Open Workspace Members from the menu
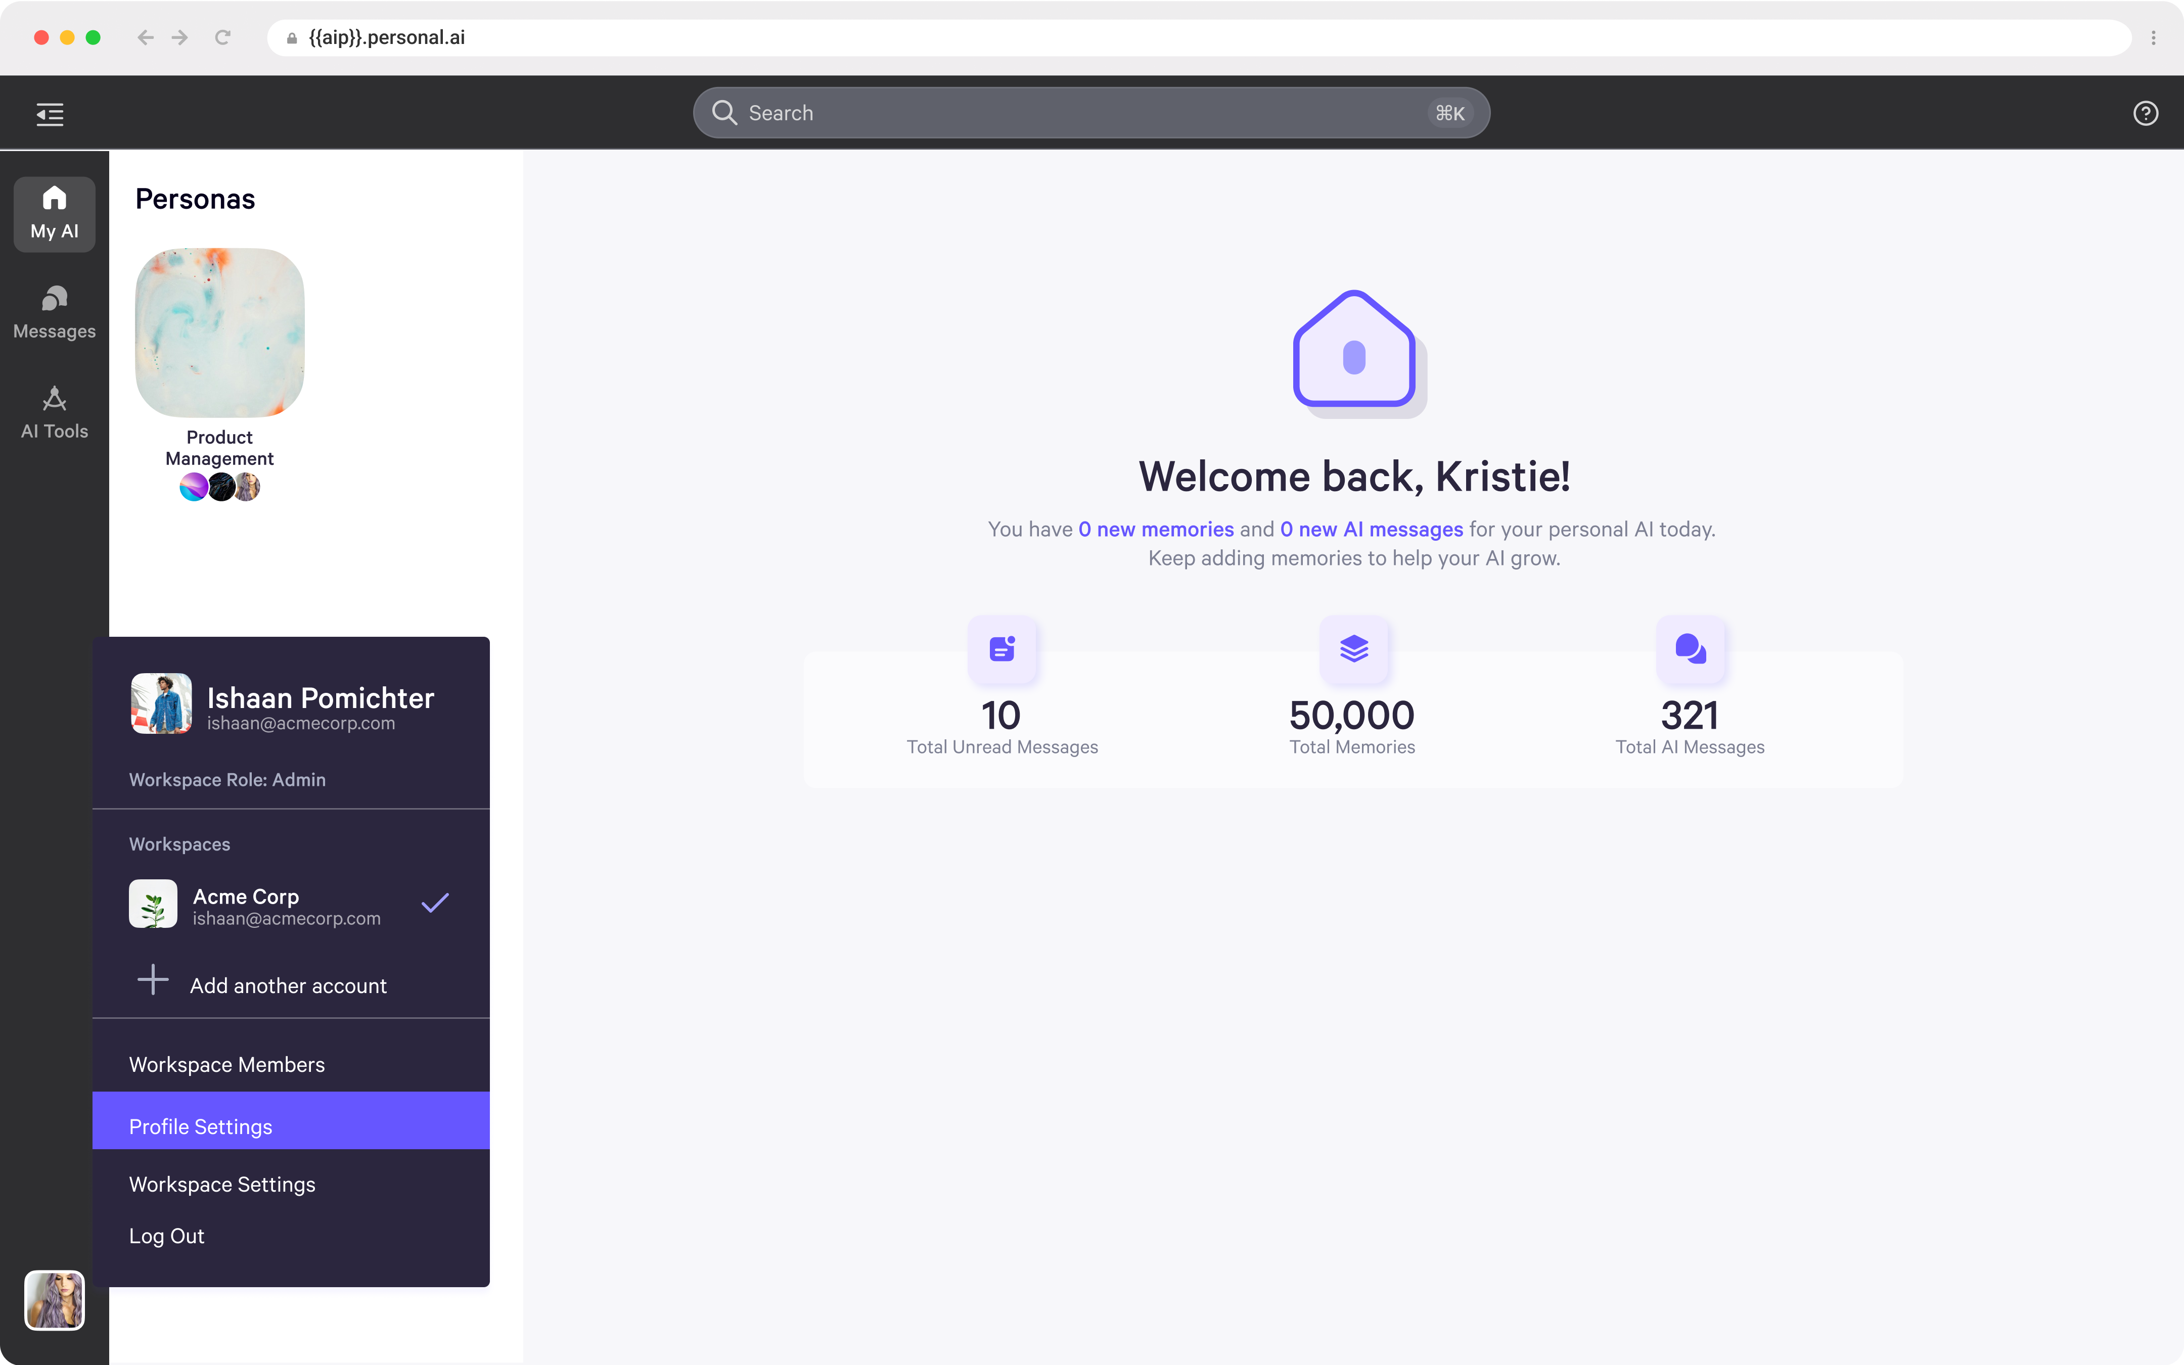Image resolution: width=2184 pixels, height=1365 pixels. point(226,1065)
